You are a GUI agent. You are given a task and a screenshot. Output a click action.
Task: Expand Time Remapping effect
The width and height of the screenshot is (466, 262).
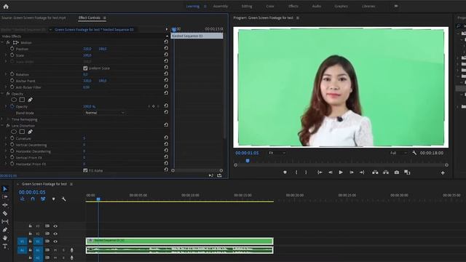click(2, 119)
